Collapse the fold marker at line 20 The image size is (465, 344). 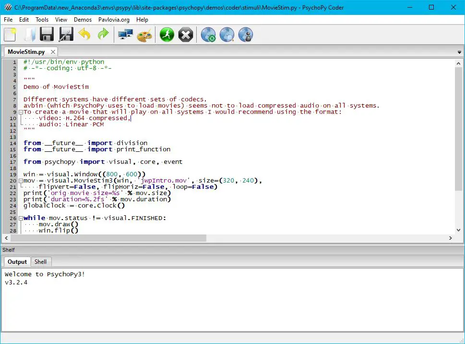[x=21, y=181]
